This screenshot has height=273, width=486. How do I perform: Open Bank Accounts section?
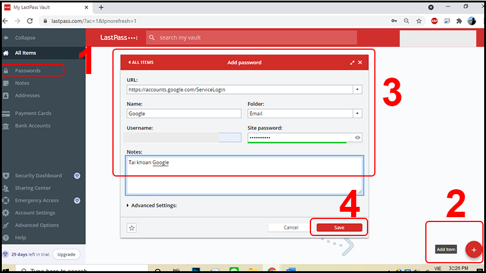pyautogui.click(x=33, y=126)
